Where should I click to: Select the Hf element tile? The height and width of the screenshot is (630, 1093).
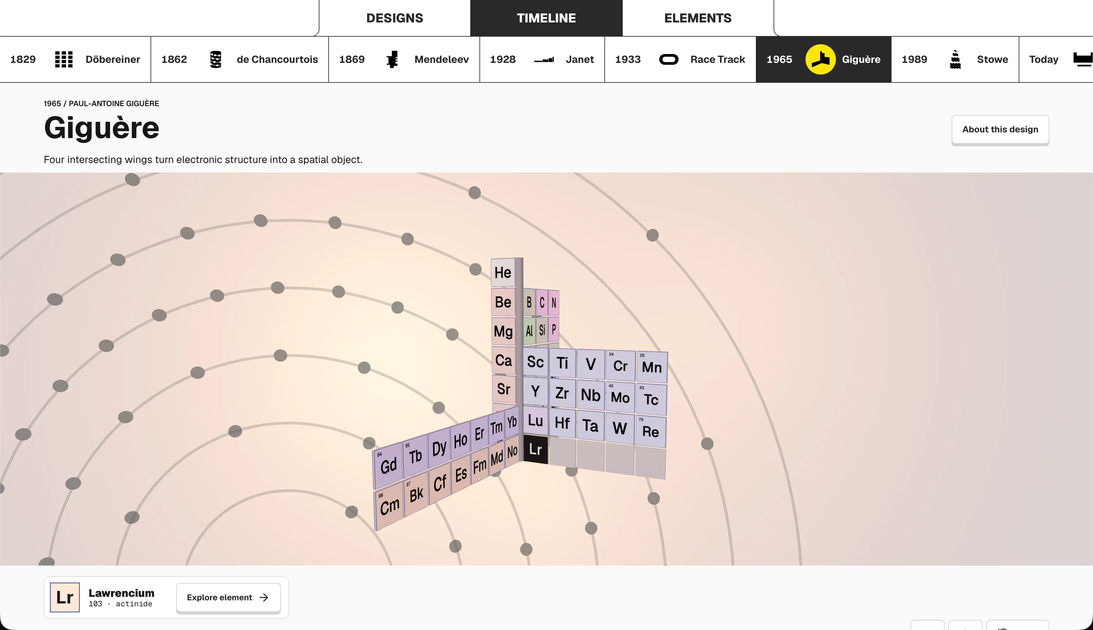point(562,422)
